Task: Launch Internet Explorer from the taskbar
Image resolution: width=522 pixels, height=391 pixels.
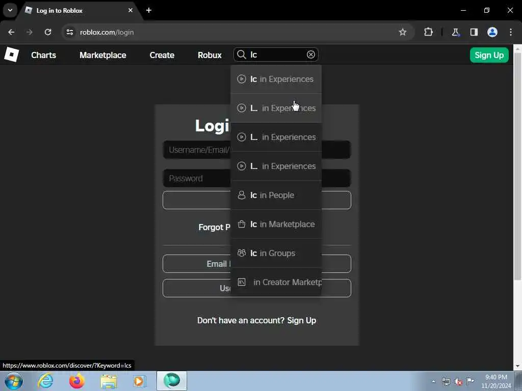Action: coord(45,381)
